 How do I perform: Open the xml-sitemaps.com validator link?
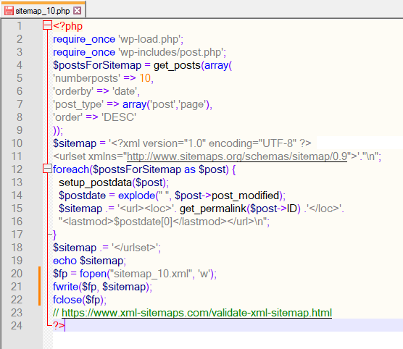coord(196,313)
